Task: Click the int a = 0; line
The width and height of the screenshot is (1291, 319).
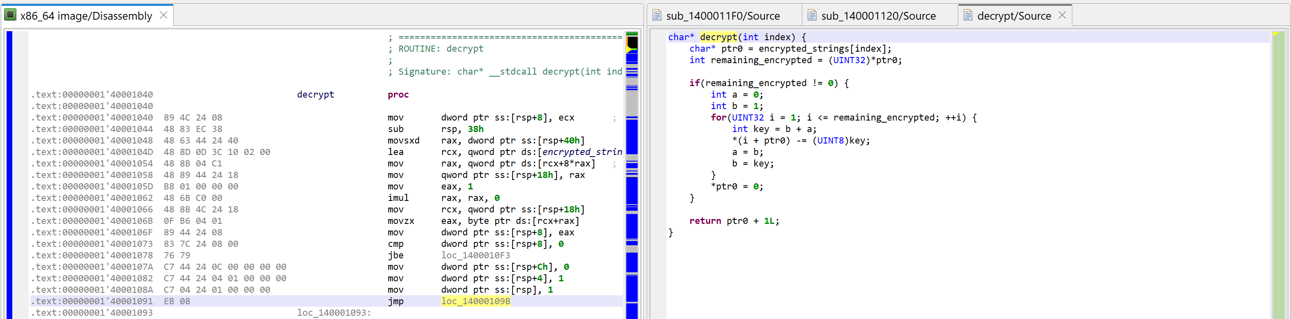Action: point(737,95)
